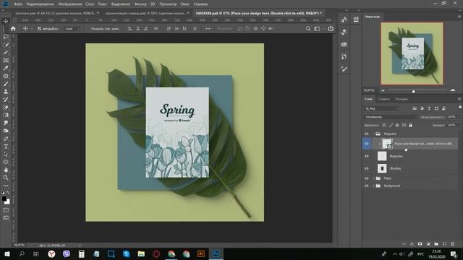Switch to the Paths tab
463x260 pixels.
(x=402, y=99)
